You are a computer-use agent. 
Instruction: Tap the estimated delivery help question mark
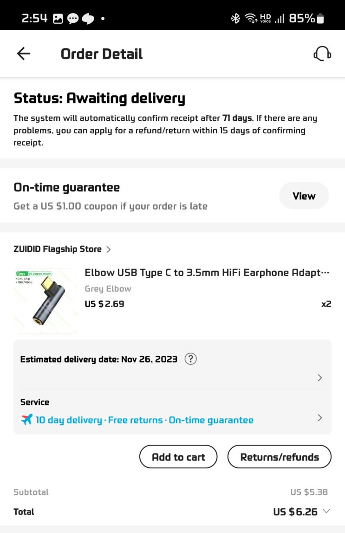[190, 359]
